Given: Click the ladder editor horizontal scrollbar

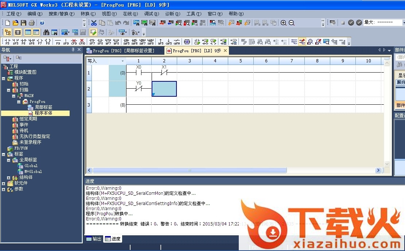Looking at the screenshot, I should tap(190, 170).
